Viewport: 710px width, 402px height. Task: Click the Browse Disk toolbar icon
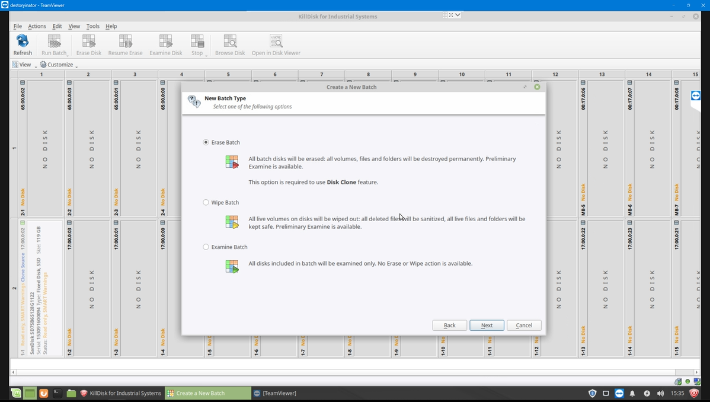tap(230, 42)
